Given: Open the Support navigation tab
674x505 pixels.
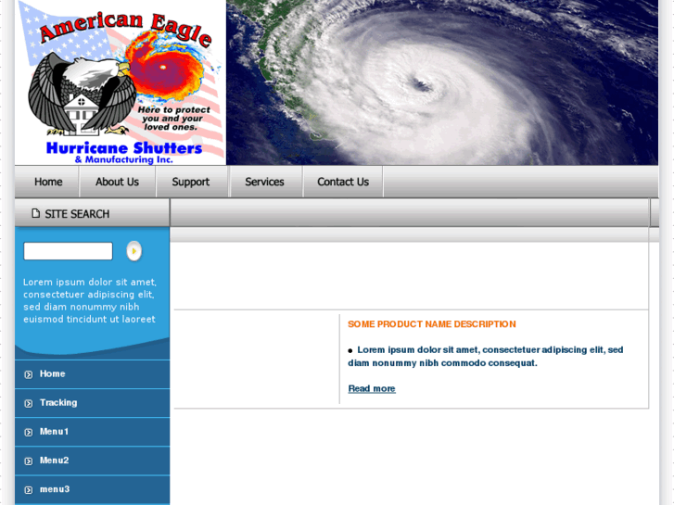Looking at the screenshot, I should [191, 182].
